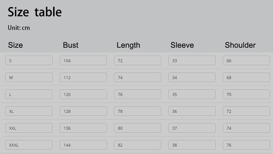Click the Shoulder column header

[x=240, y=45]
